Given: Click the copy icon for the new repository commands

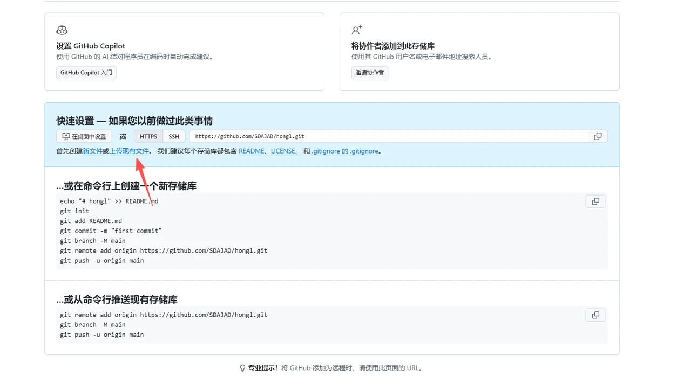Looking at the screenshot, I should coord(595,201).
